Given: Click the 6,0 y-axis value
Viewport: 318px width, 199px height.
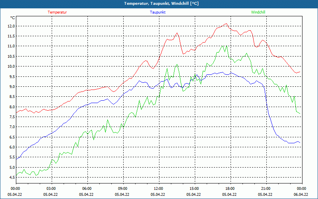Looking at the screenshot, I should (x=12, y=147).
